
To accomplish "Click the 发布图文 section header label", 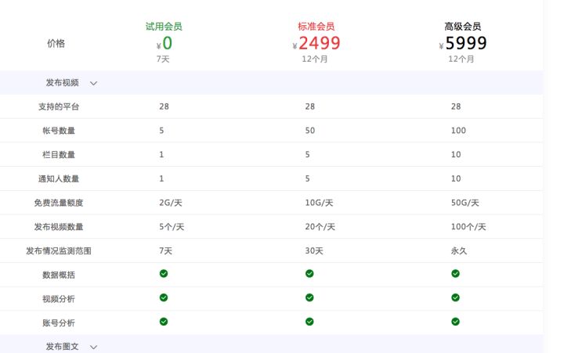I will (x=62, y=347).
